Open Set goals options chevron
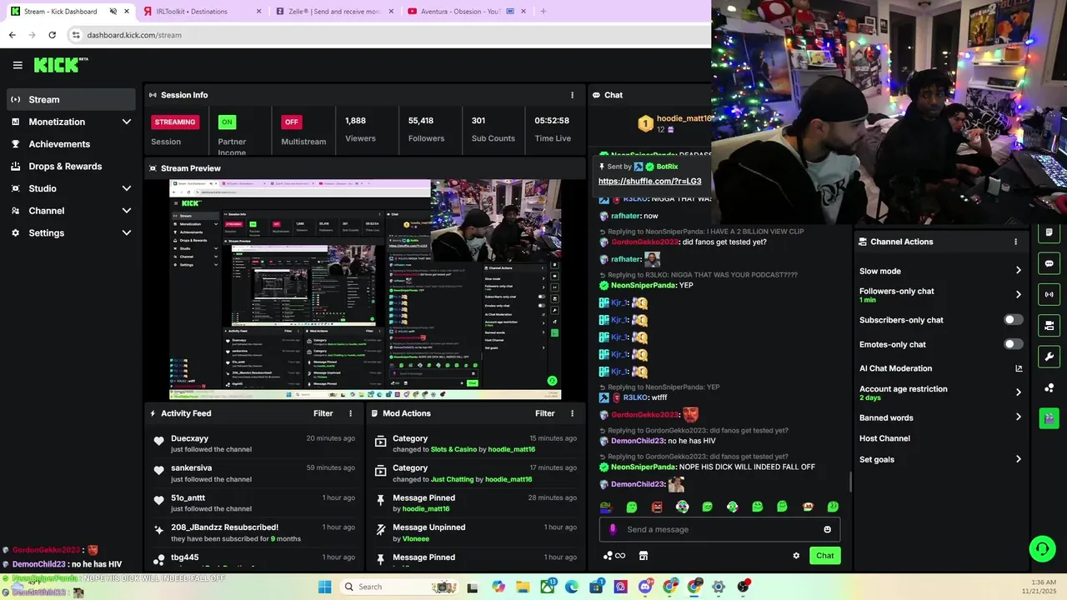The image size is (1067, 600). pos(1019,459)
